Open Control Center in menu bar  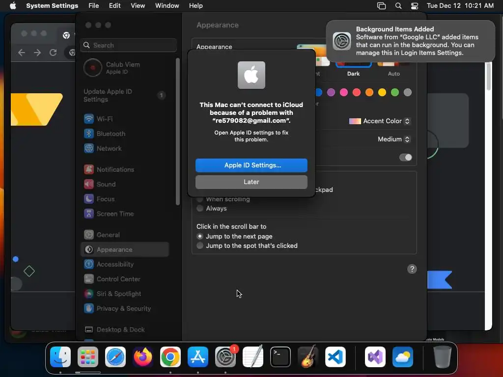coord(415,6)
